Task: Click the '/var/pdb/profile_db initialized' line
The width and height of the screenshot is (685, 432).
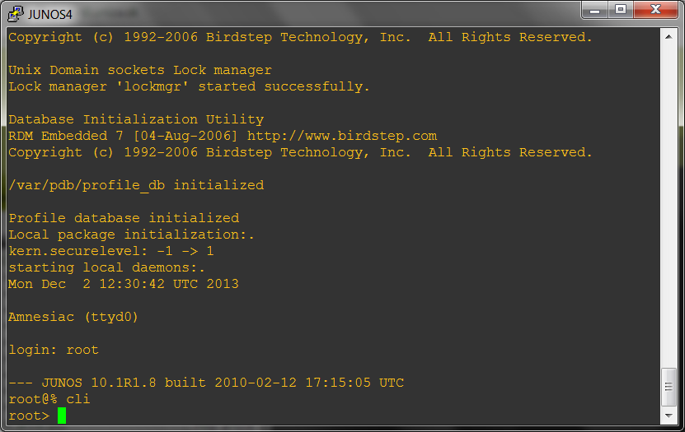Action: 136,185
